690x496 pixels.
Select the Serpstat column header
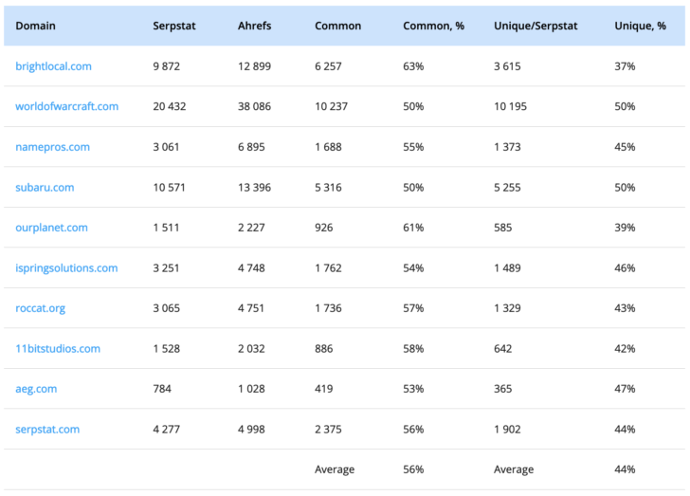click(x=173, y=26)
